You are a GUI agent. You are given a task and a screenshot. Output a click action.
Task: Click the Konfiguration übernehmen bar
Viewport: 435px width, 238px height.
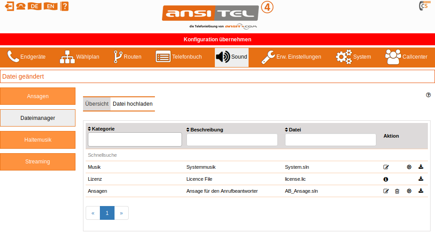point(217,40)
